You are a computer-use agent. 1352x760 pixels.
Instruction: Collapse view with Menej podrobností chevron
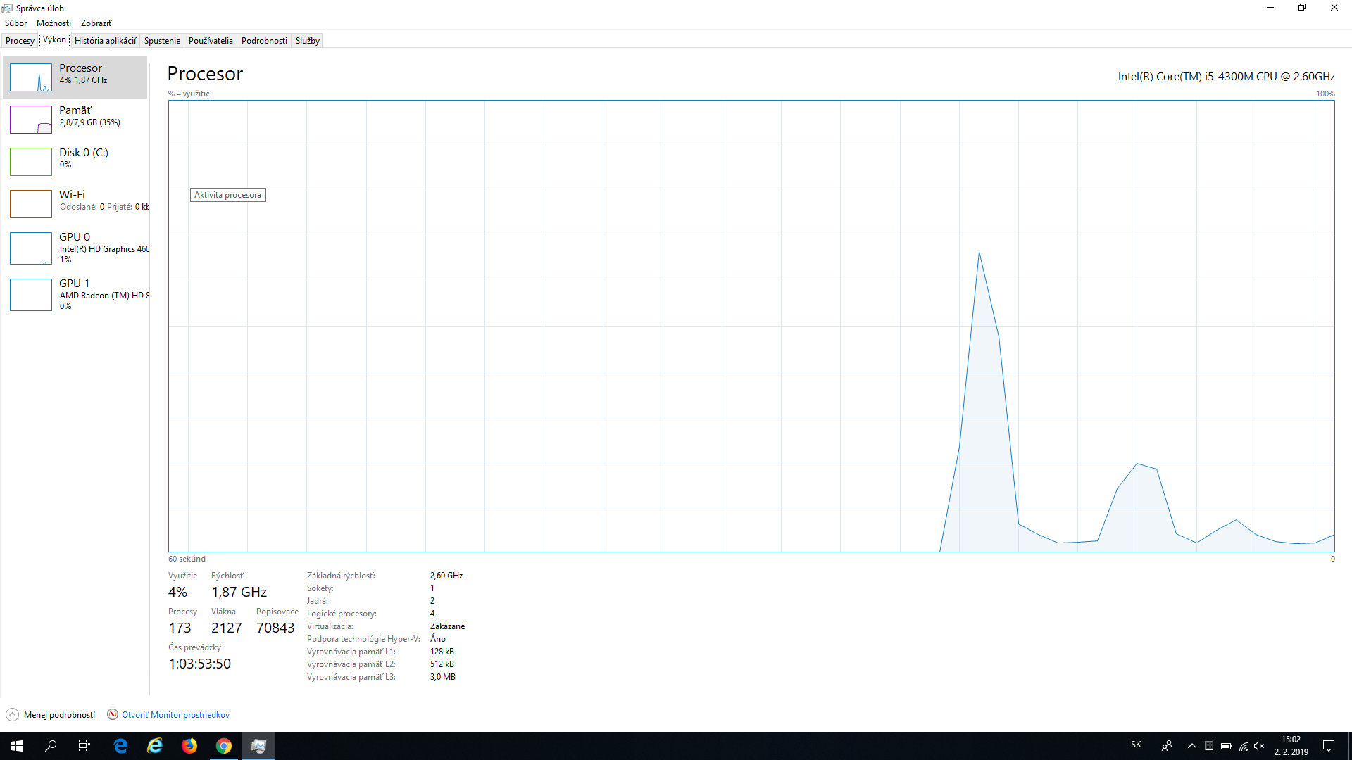[13, 715]
